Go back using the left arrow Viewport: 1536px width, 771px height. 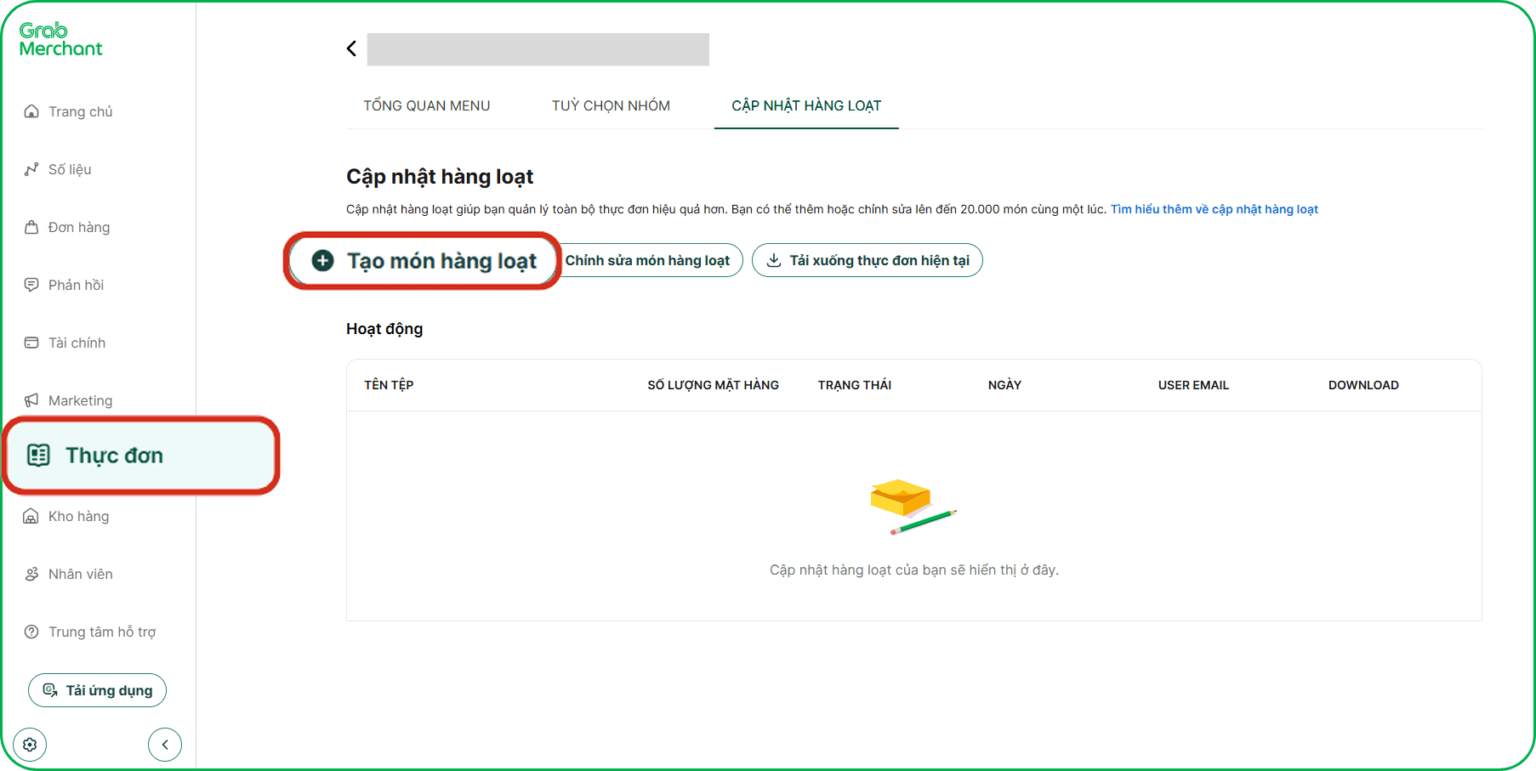coord(351,48)
